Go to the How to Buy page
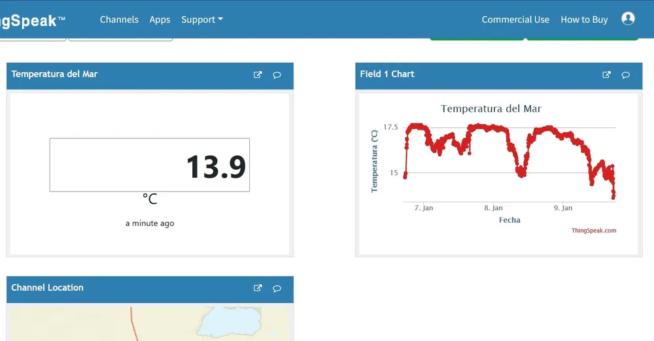 pyautogui.click(x=584, y=20)
